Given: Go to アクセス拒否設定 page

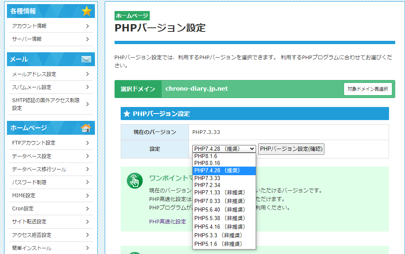Looking at the screenshot, I should (51, 235).
